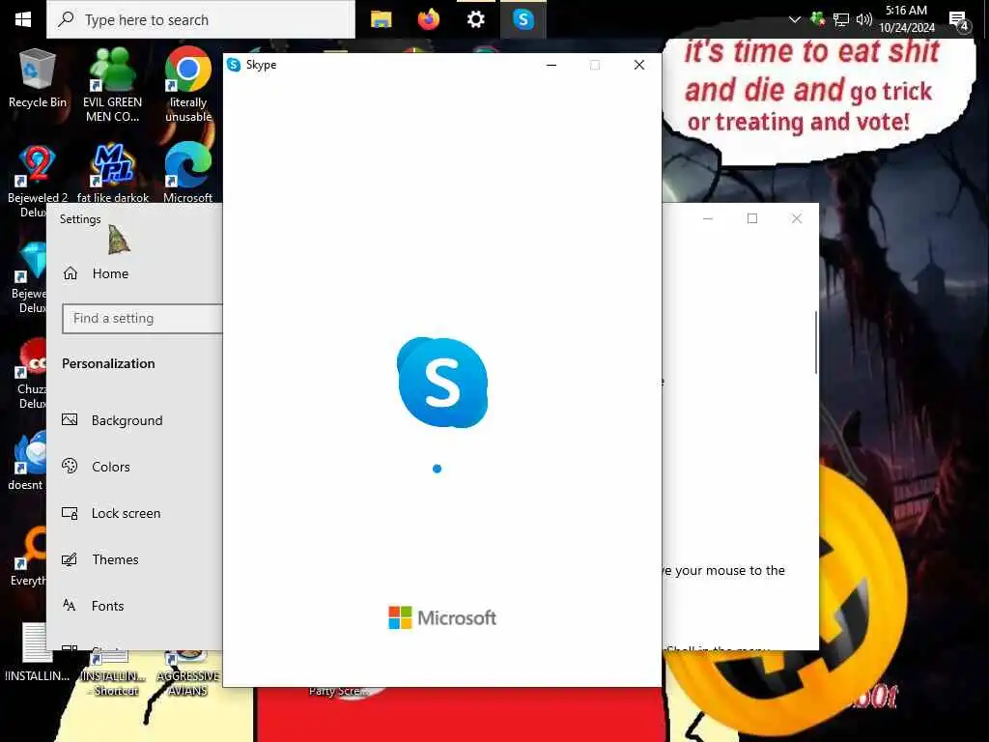Click the Type here to search box
The height and width of the screenshot is (742, 989).
(201, 19)
